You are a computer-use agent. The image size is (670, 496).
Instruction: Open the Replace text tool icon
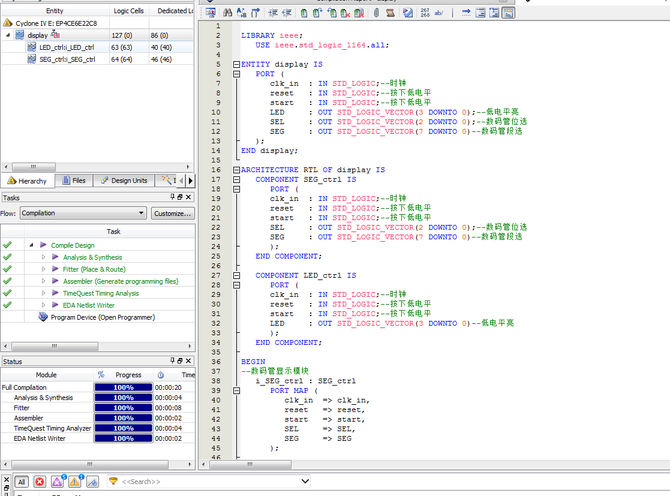pyautogui.click(x=241, y=13)
